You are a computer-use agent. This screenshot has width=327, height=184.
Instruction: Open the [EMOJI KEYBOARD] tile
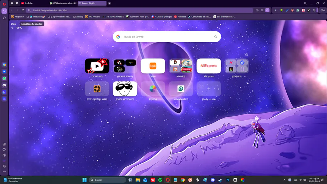coord(125,89)
